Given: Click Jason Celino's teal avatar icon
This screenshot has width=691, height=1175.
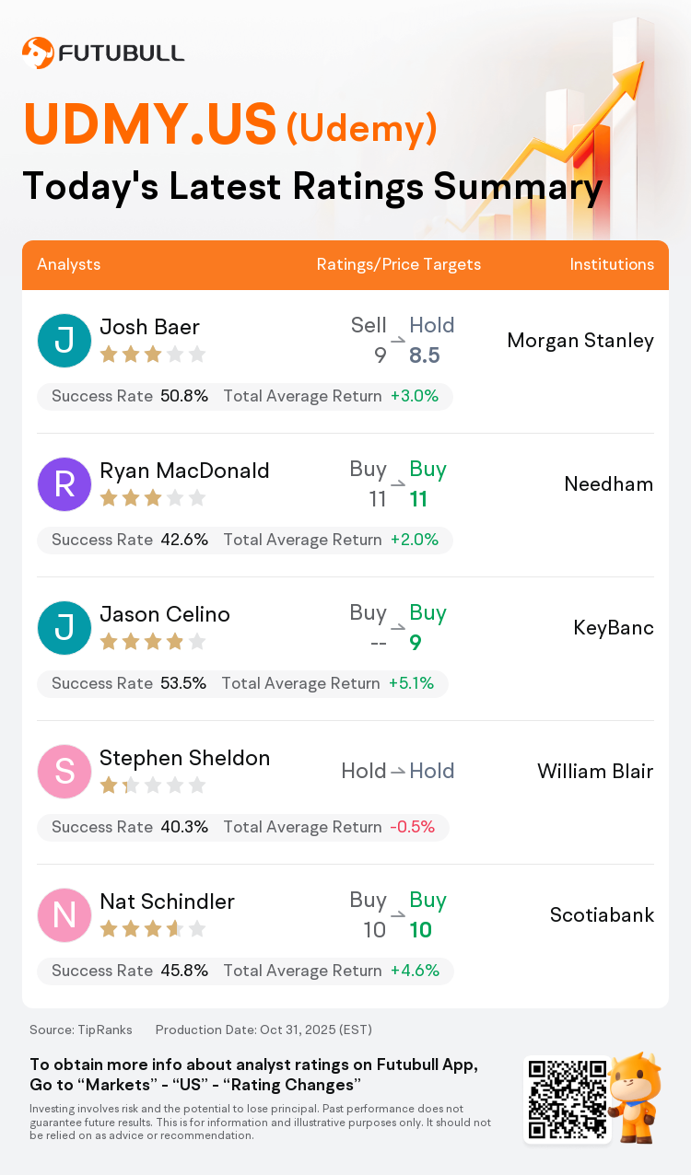Looking at the screenshot, I should tap(64, 628).
